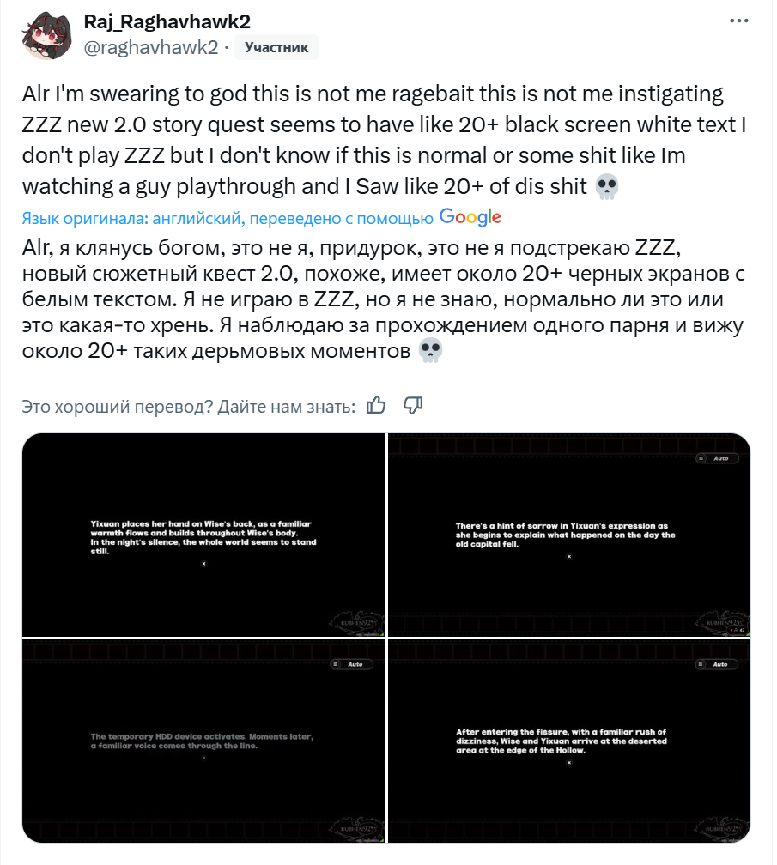Click the Auto button in the top-right image
The width and height of the screenshot is (777, 865).
point(717,458)
